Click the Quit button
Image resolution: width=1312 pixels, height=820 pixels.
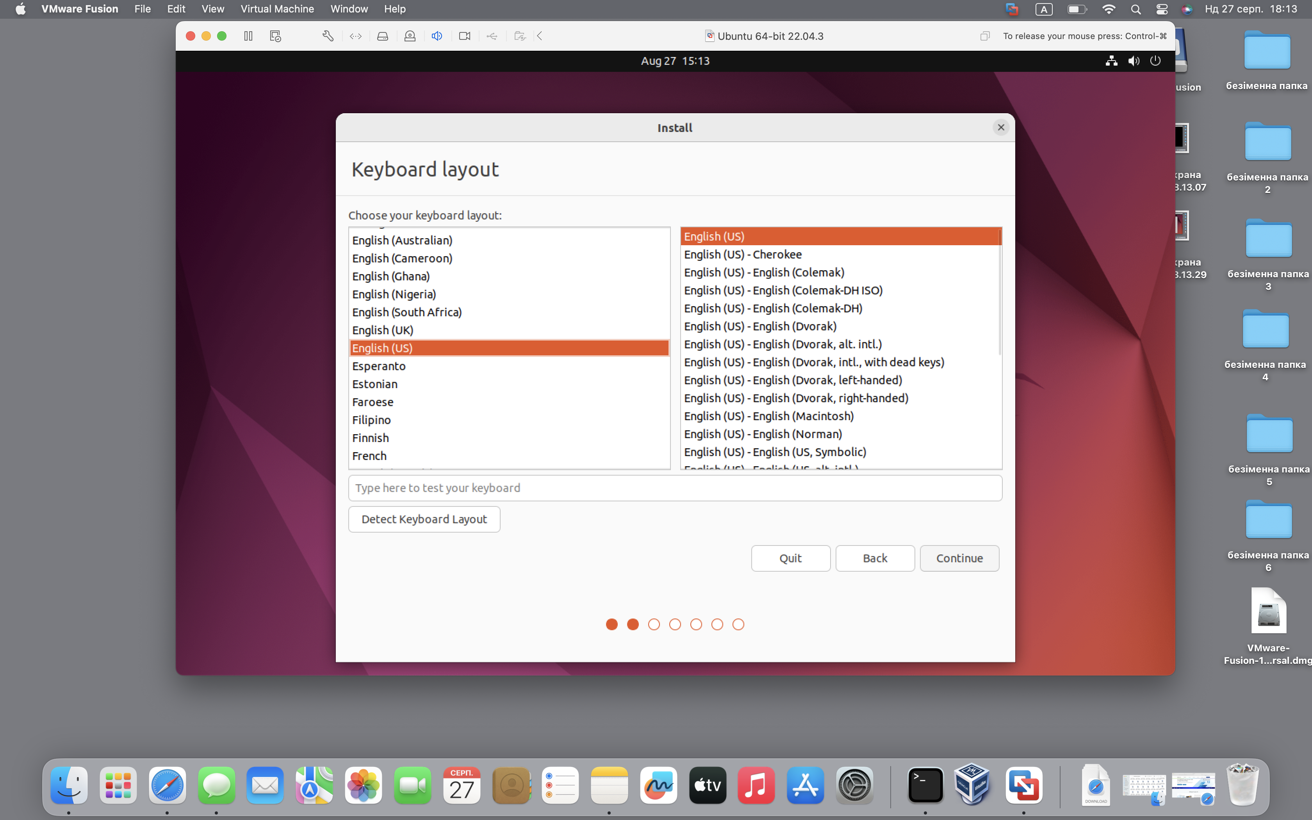click(790, 558)
